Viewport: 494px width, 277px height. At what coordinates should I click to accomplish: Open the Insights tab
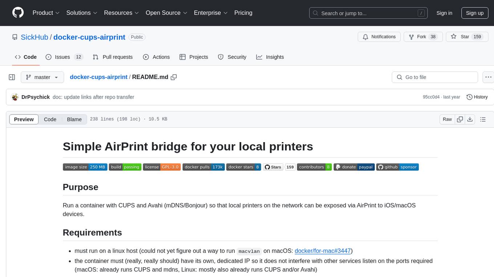coord(270,57)
